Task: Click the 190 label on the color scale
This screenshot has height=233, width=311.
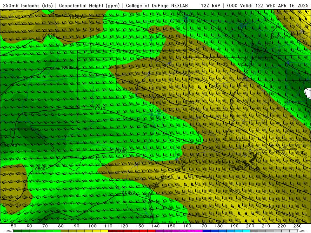Action: pos(234,226)
